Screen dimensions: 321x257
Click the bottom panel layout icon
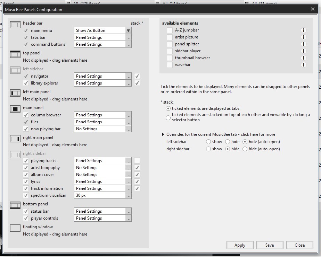[x=15, y=205]
